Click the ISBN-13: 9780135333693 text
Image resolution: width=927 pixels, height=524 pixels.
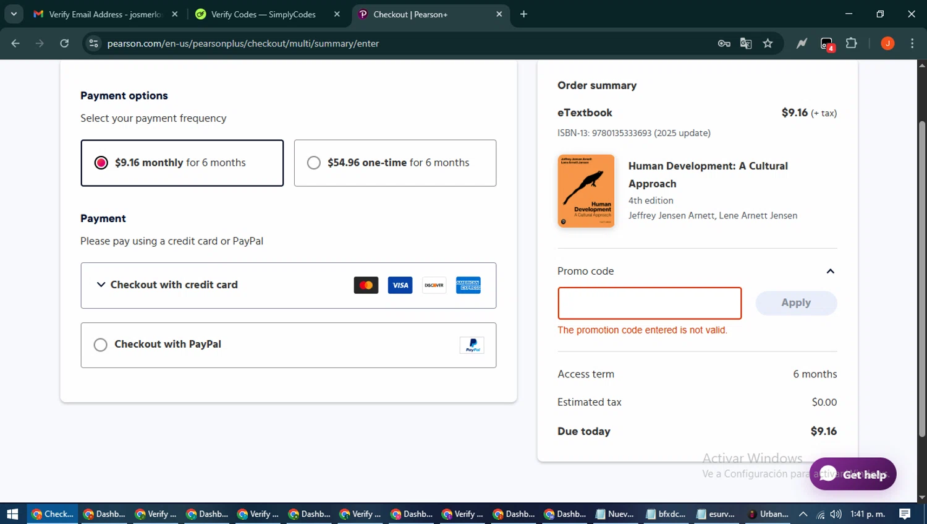pyautogui.click(x=634, y=133)
